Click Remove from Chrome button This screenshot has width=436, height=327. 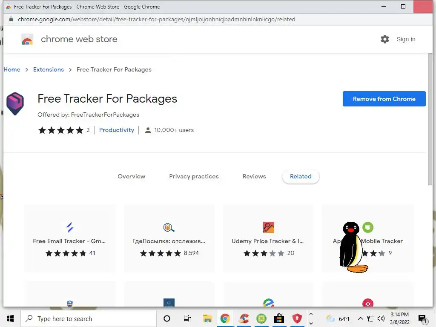[x=384, y=99]
